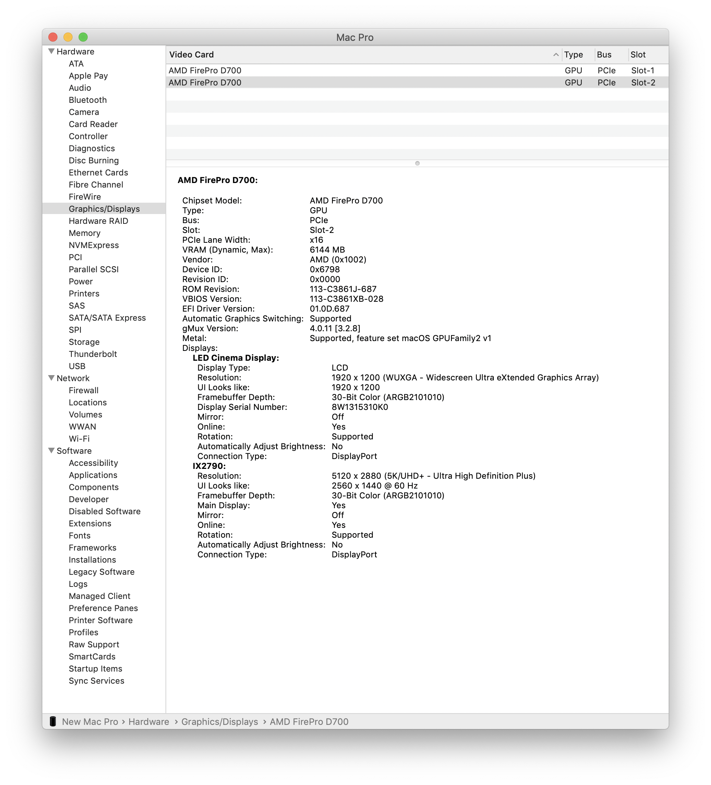711x785 pixels.
Task: Show Memory information
Action: pyautogui.click(x=84, y=233)
